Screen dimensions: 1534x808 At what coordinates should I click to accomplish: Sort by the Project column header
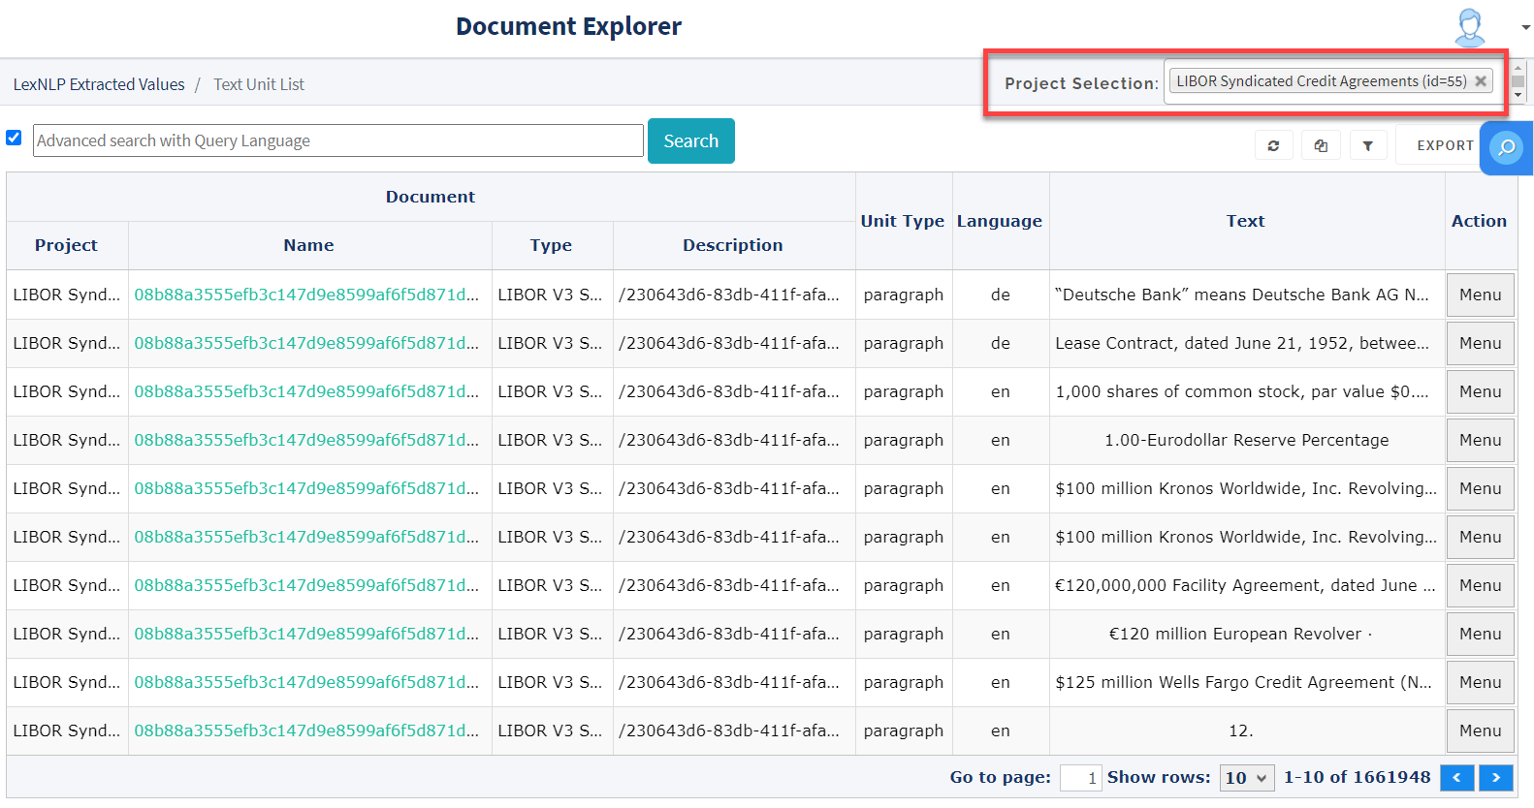[x=67, y=245]
